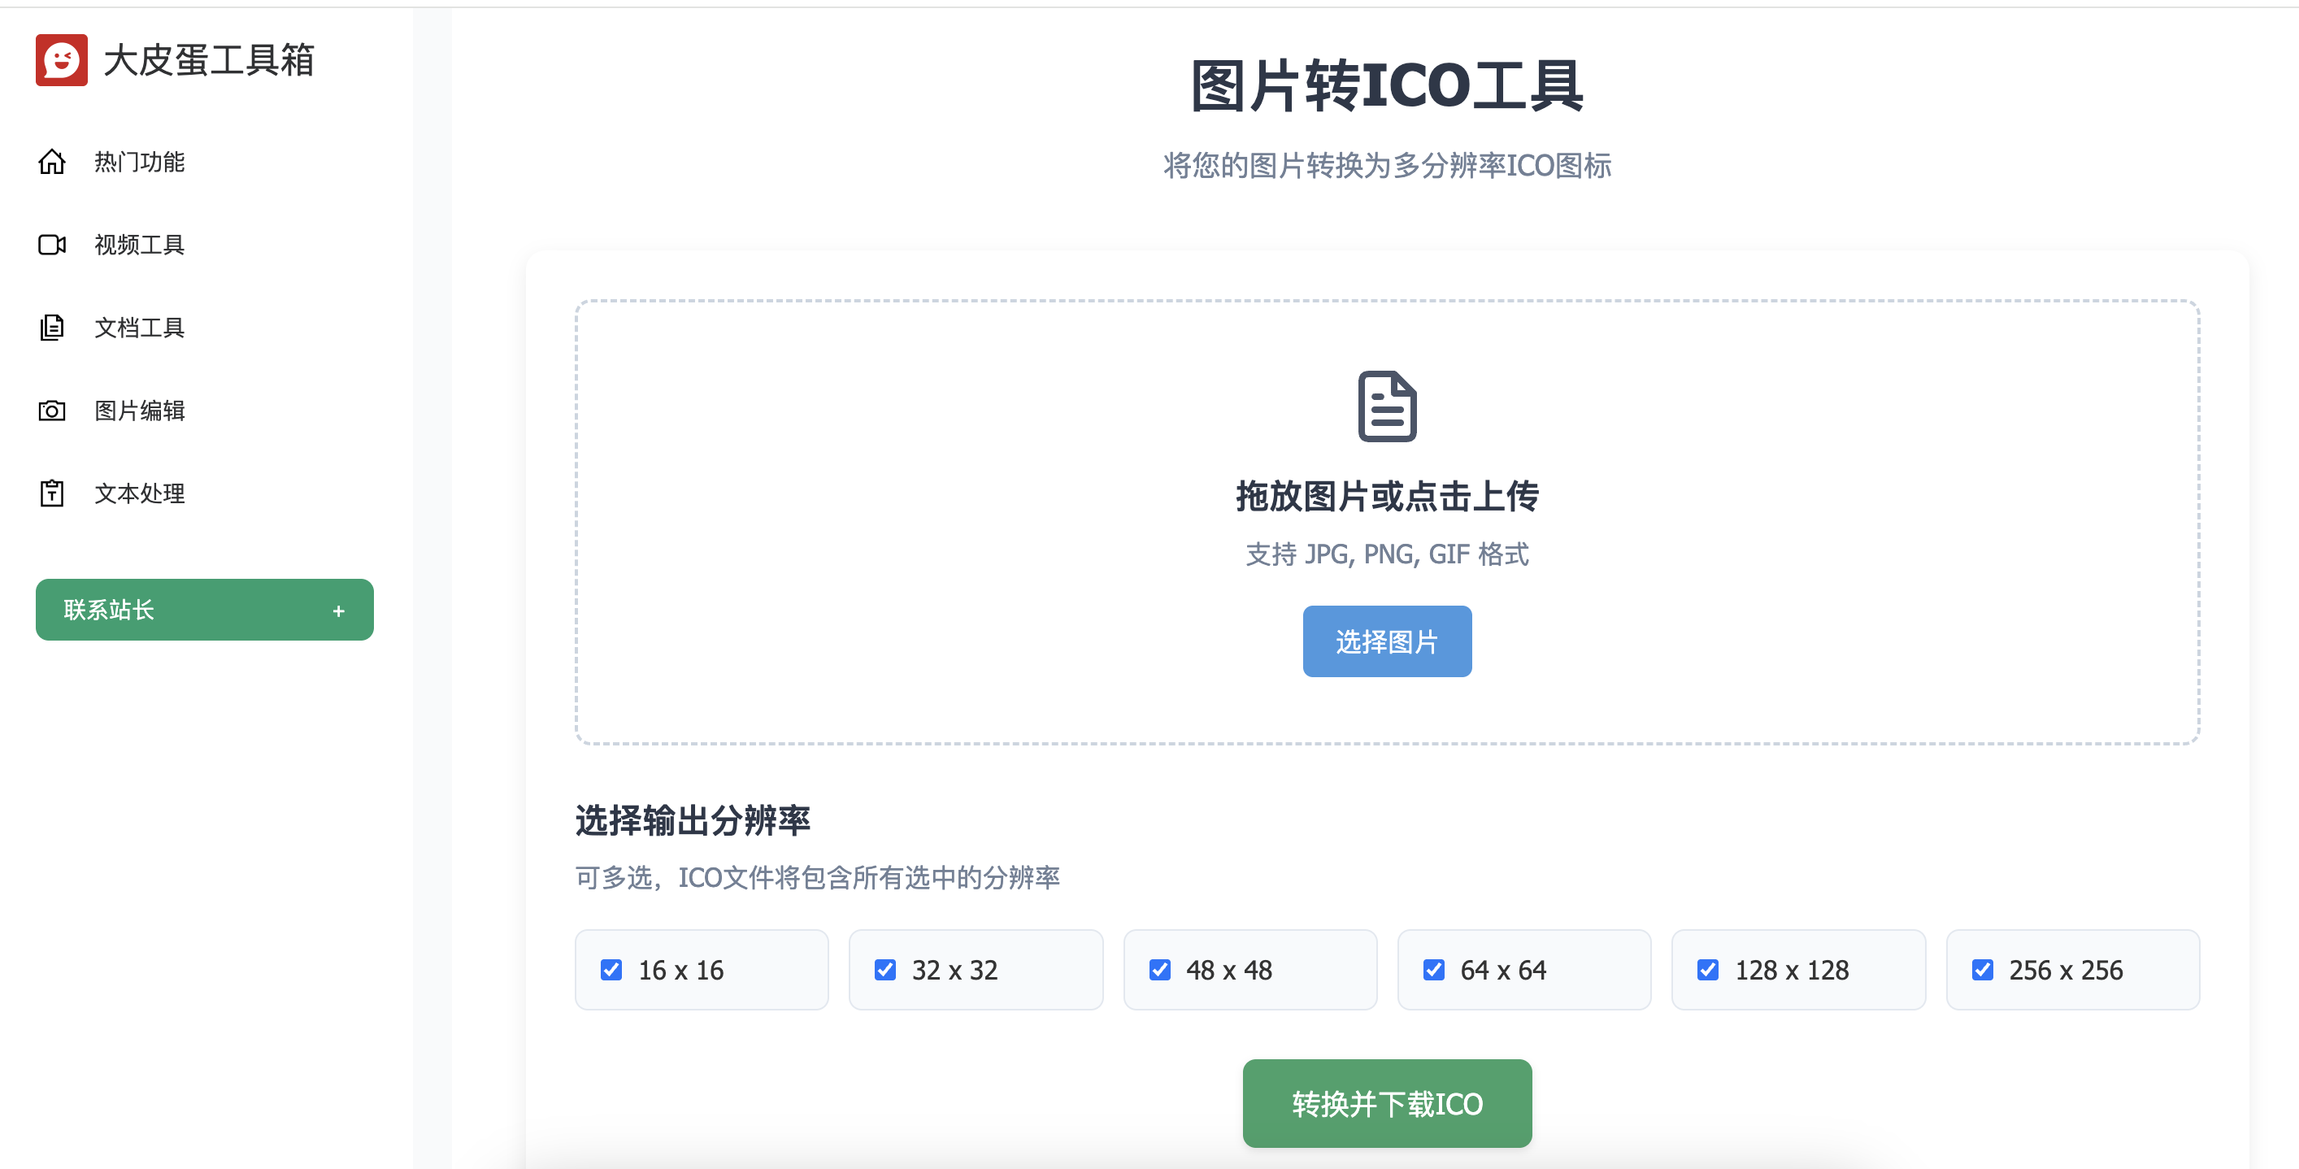Select the 热门功能 home icon
The height and width of the screenshot is (1169, 2299).
coord(53,162)
